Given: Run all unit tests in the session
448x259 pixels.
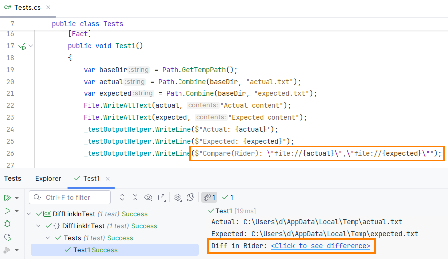Looking at the screenshot, I should coord(7,198).
